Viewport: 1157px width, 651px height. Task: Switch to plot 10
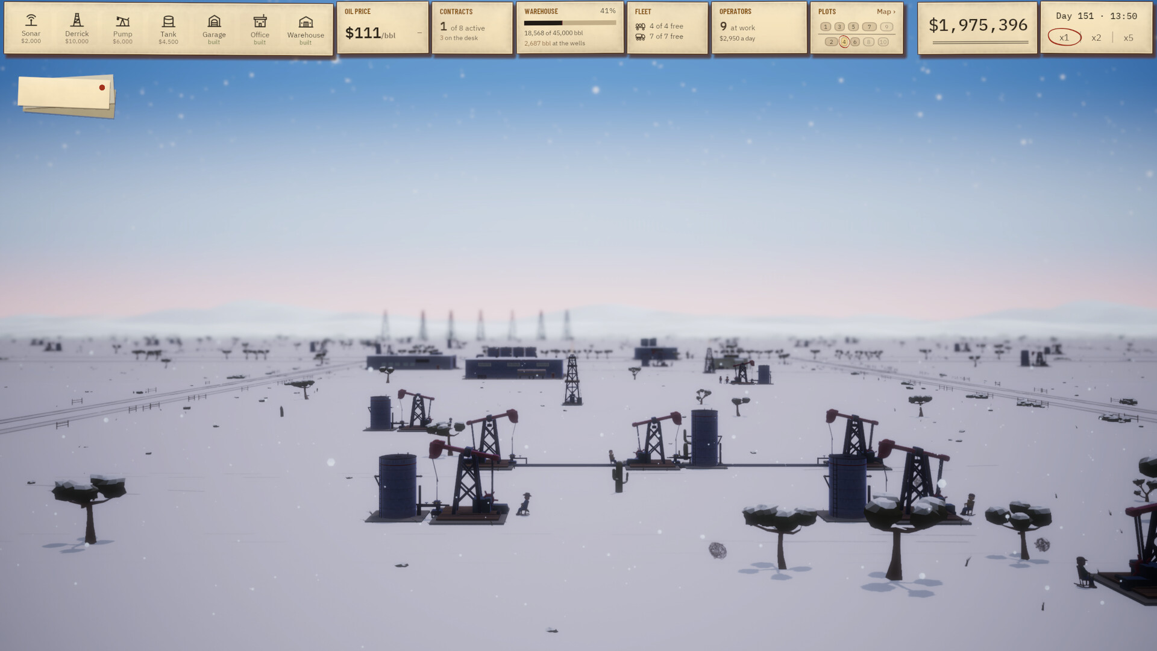pos(883,42)
